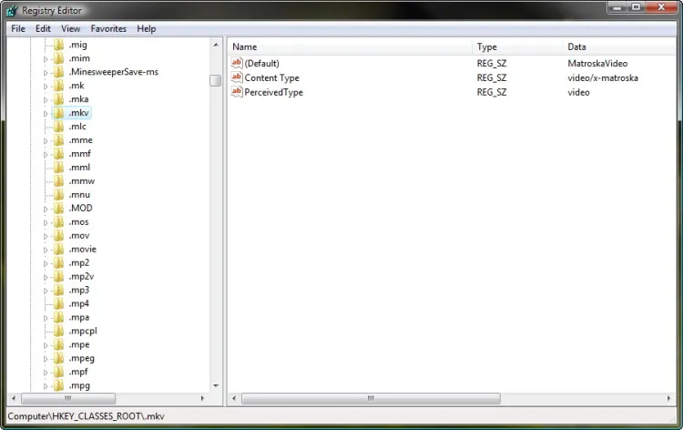Image resolution: width=683 pixels, height=430 pixels.
Task: Expand the .mov key node
Action: pyautogui.click(x=46, y=236)
